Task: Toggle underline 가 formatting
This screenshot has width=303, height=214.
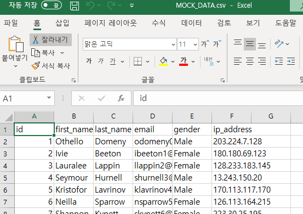Action: (113, 61)
